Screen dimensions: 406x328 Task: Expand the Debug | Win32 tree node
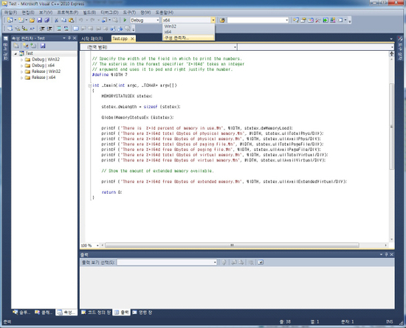(x=22, y=60)
